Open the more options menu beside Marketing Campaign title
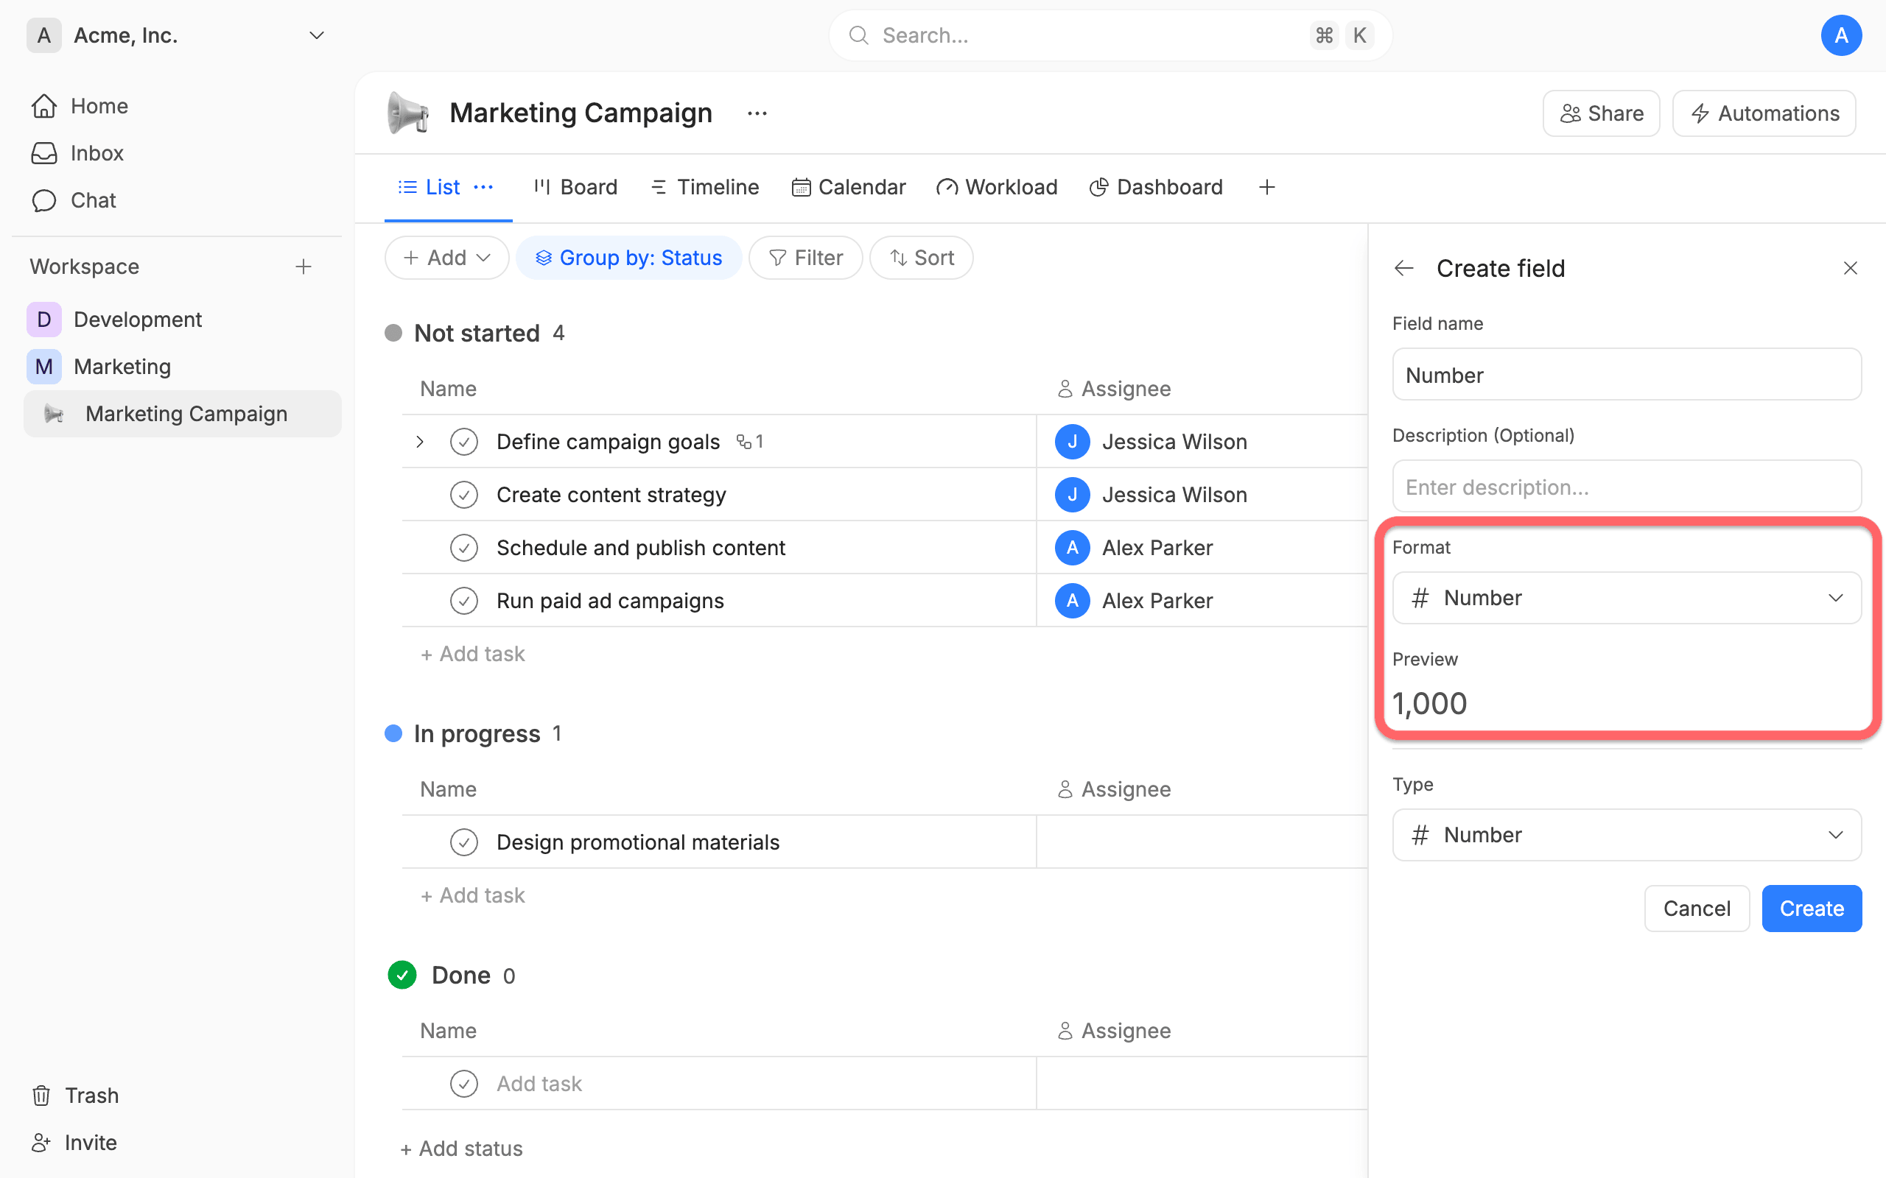 (757, 113)
